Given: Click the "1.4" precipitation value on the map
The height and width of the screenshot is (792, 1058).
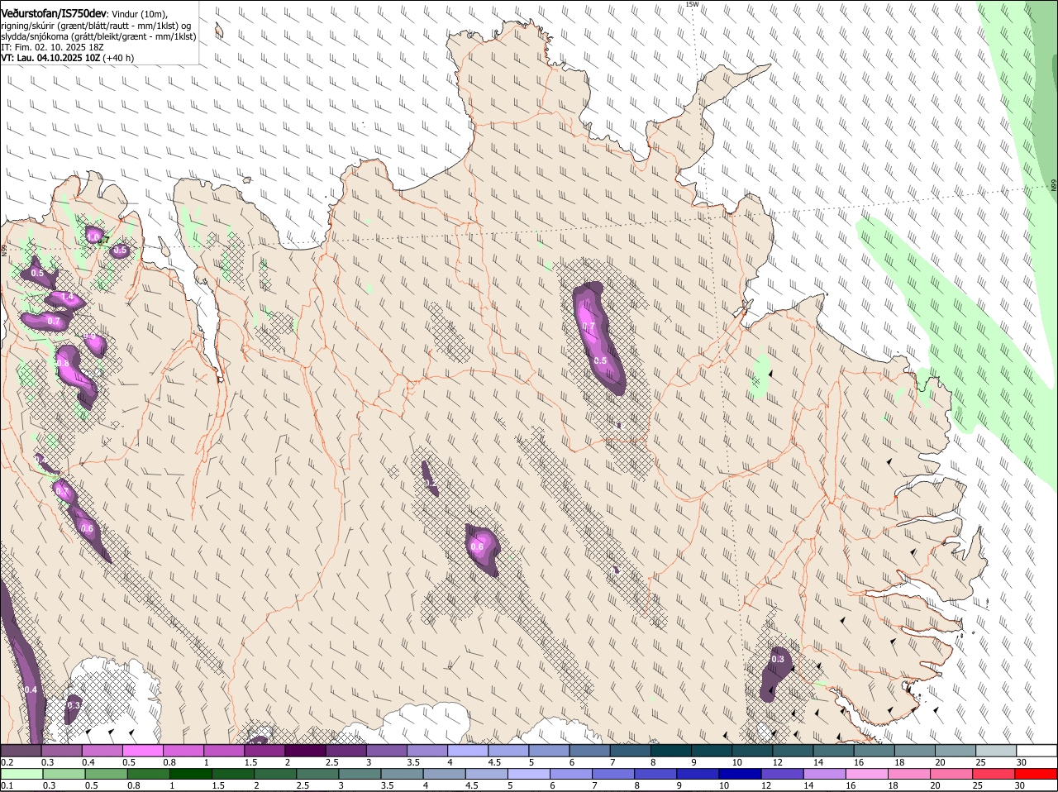Looking at the screenshot, I should 68,296.
